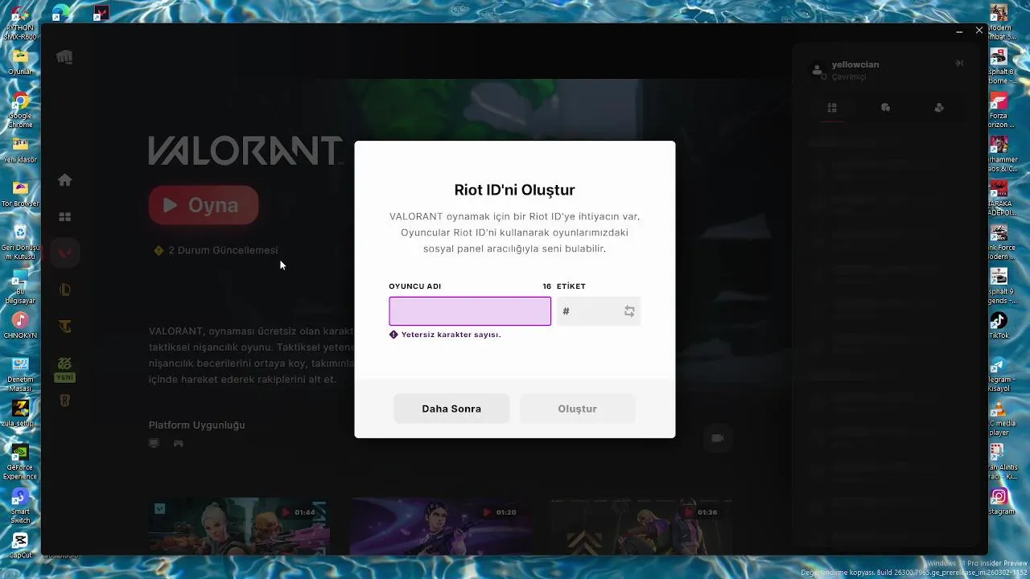Open Denetim Masası desktop icon
This screenshot has height=579, width=1030.
point(20,375)
